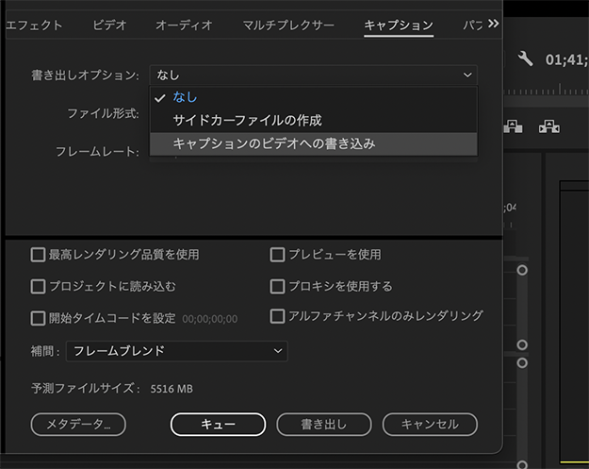
Task: Select the キャプション tab
Action: tap(399, 25)
